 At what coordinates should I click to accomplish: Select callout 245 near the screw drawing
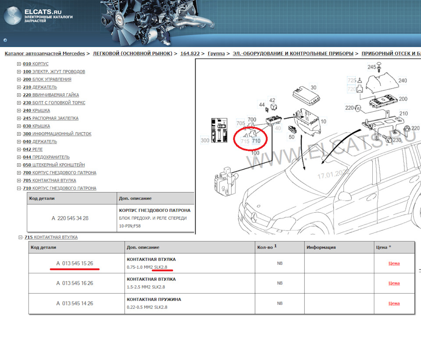[x=371, y=67]
